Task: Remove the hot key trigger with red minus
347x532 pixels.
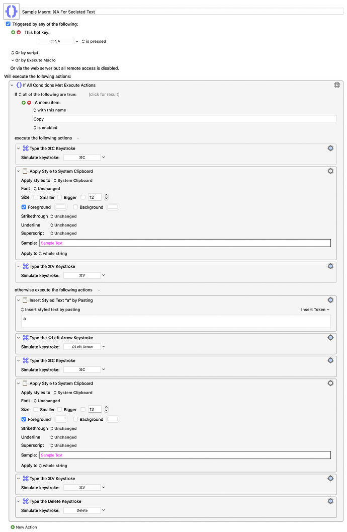Action: 19,32
